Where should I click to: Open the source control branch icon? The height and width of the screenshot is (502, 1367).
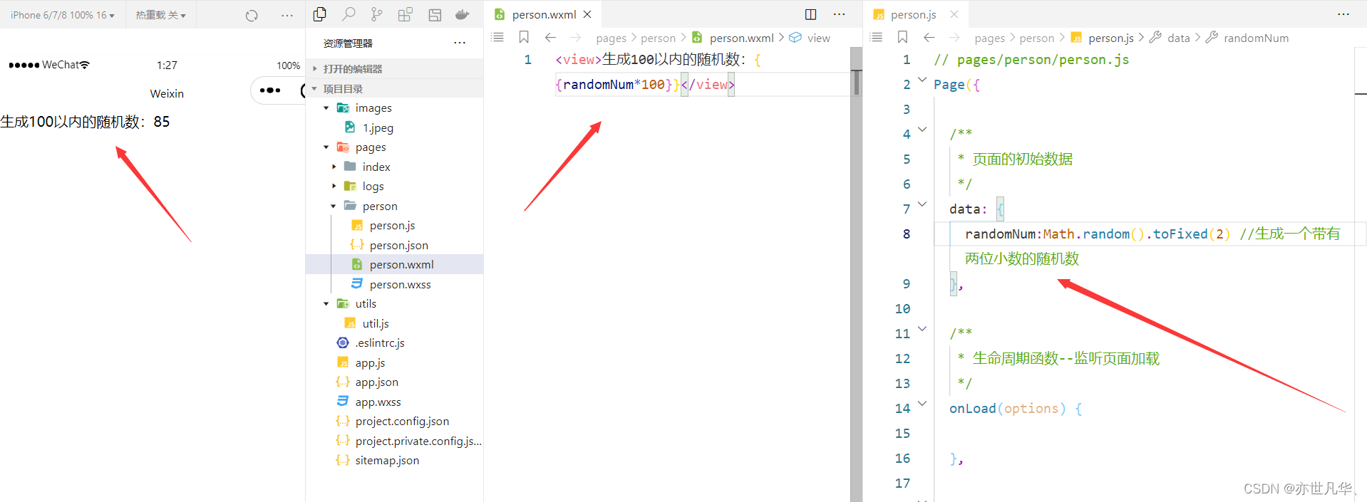(377, 14)
